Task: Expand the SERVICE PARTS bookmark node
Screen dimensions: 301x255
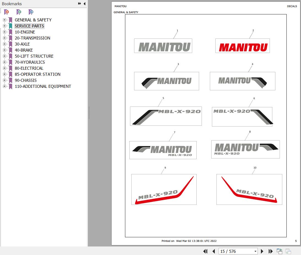Action: click(x=4, y=26)
